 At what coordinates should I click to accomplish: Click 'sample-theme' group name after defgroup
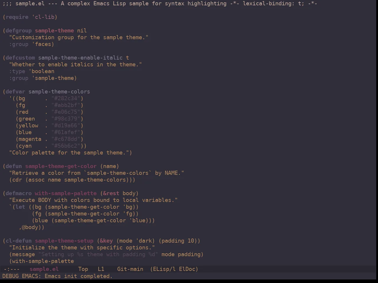tap(54, 31)
